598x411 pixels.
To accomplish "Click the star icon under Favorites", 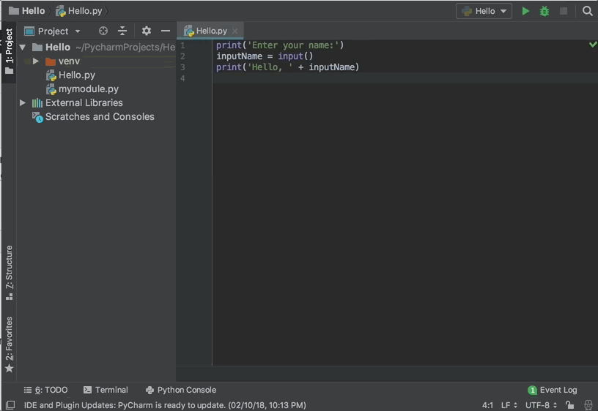I will coord(9,369).
